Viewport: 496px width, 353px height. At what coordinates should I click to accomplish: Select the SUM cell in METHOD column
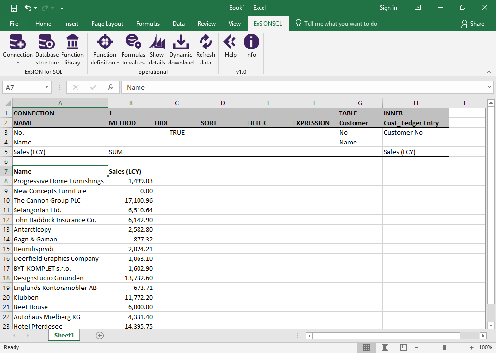[131, 152]
